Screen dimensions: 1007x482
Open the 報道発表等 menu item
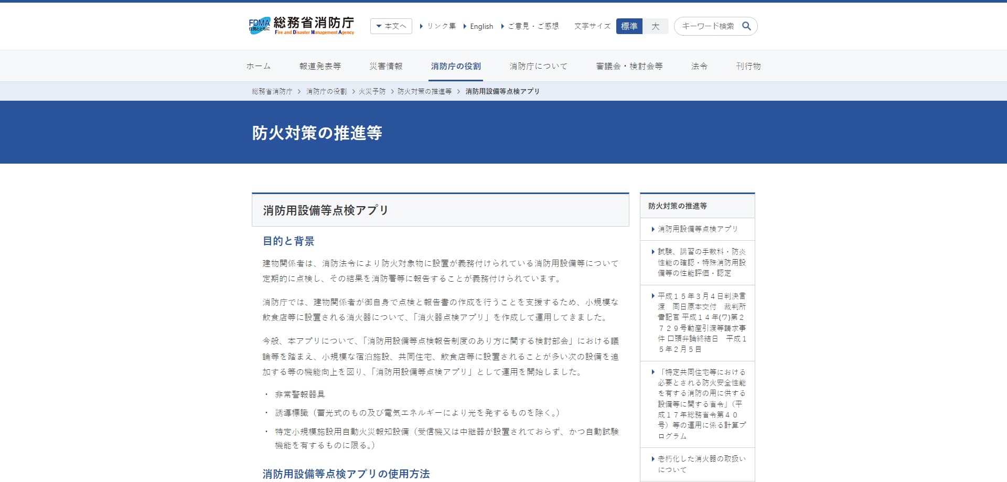320,66
